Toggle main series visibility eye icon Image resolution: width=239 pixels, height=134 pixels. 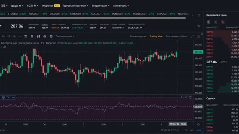click(x=5, y=47)
